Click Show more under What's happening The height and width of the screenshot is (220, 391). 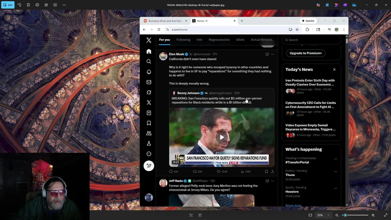293,206
